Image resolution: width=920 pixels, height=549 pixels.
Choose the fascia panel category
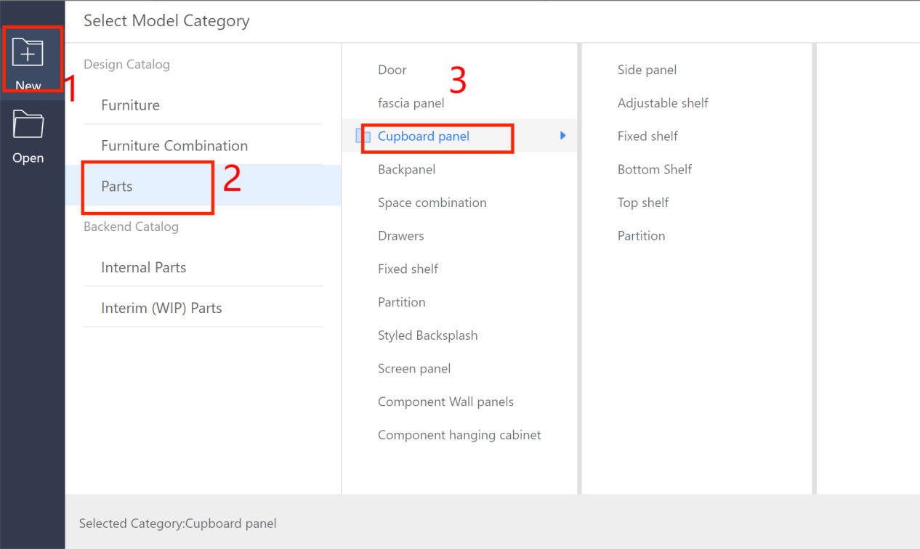pyautogui.click(x=411, y=103)
